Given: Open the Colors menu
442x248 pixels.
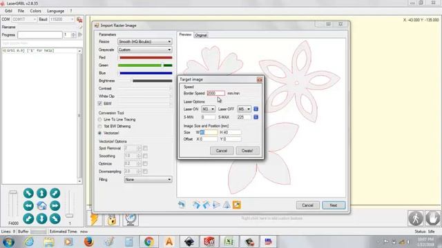Looking at the screenshot, I should pos(35,11).
